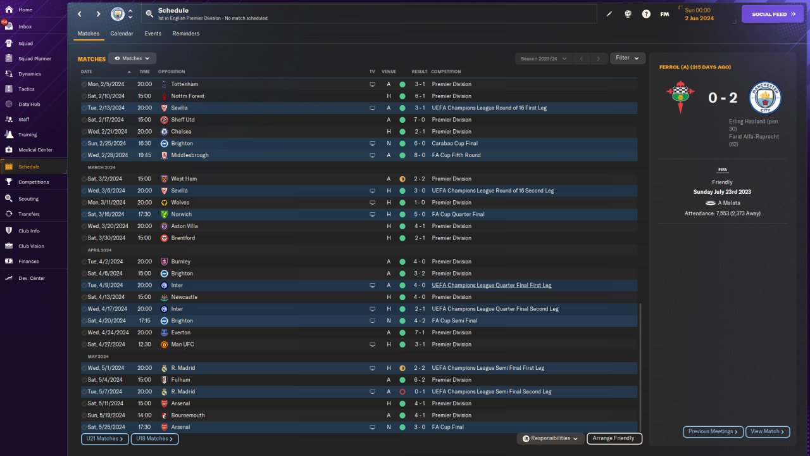810x456 pixels.
Task: Open UEFA Champions League Quarter Final First Leg link
Action: click(x=492, y=286)
